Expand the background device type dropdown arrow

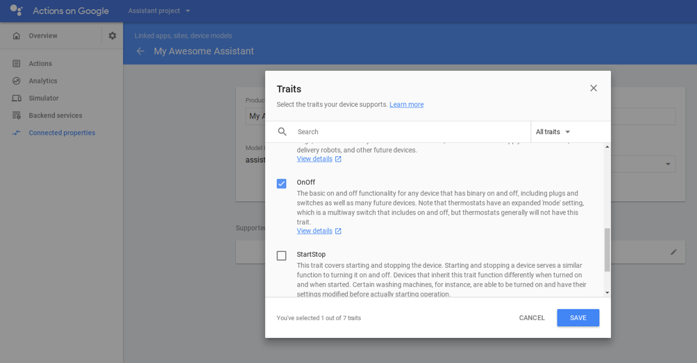tap(668, 164)
